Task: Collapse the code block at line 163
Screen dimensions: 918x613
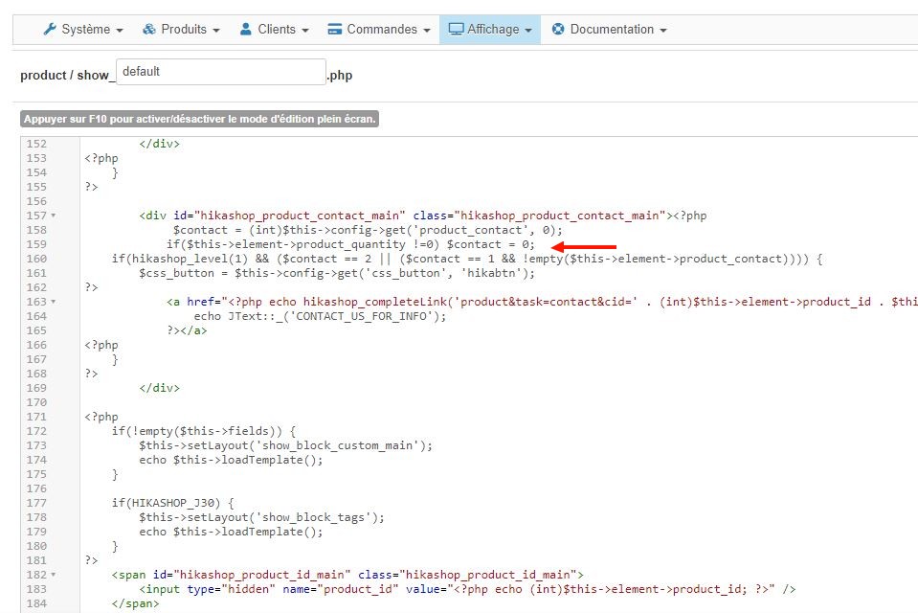Action: pos(53,303)
